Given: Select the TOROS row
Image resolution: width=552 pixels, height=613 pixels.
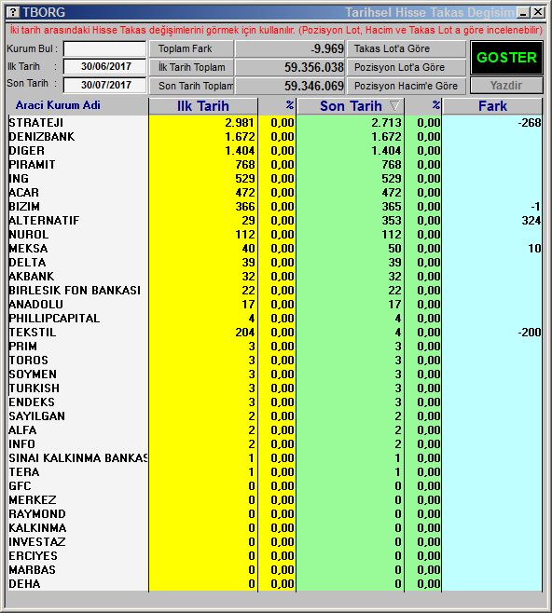Looking at the screenshot, I should click(x=275, y=360).
